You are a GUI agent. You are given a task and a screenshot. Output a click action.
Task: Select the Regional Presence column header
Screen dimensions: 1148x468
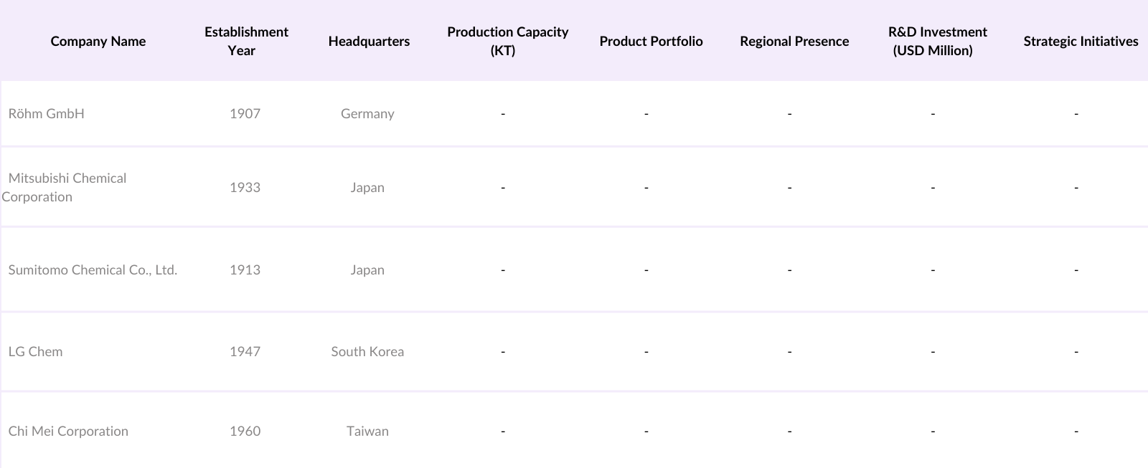point(794,42)
